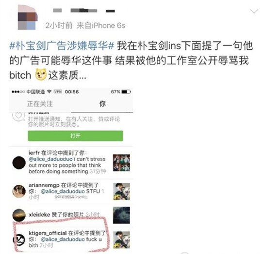267x254 pixels.
Task: Open the dark photo thumbnail beside xleideke
Action: click(121, 215)
